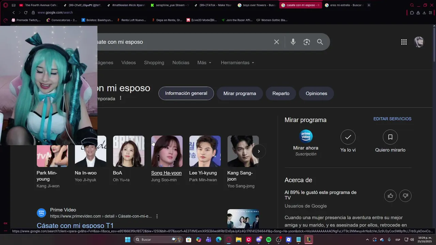Open the Windows Start menu

click(128, 240)
